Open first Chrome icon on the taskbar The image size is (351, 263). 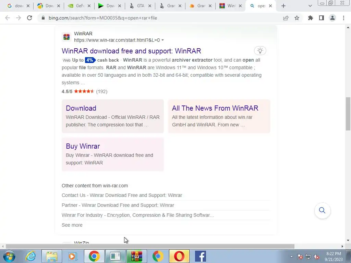pyautogui.click(x=94, y=256)
